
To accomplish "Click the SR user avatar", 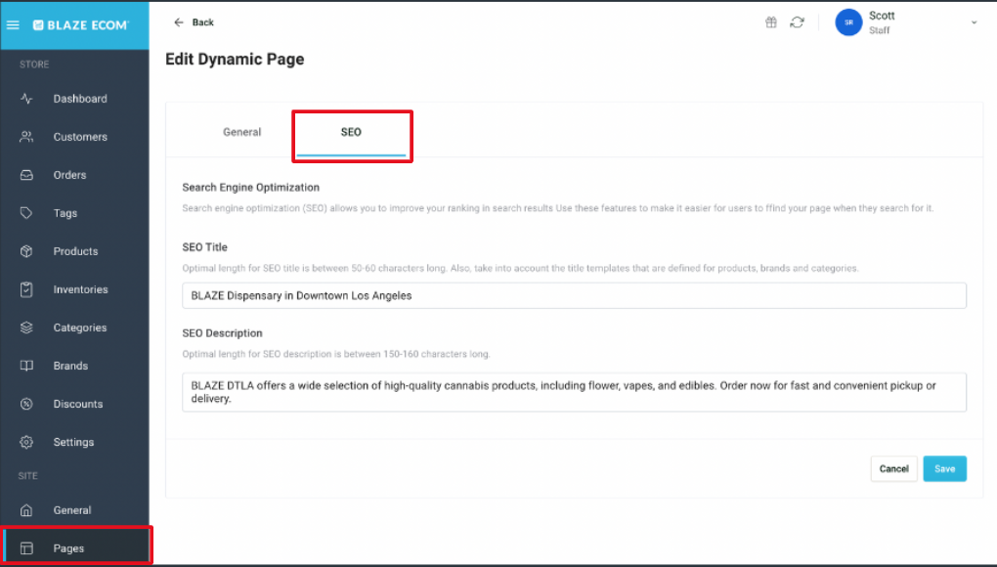I will [848, 22].
